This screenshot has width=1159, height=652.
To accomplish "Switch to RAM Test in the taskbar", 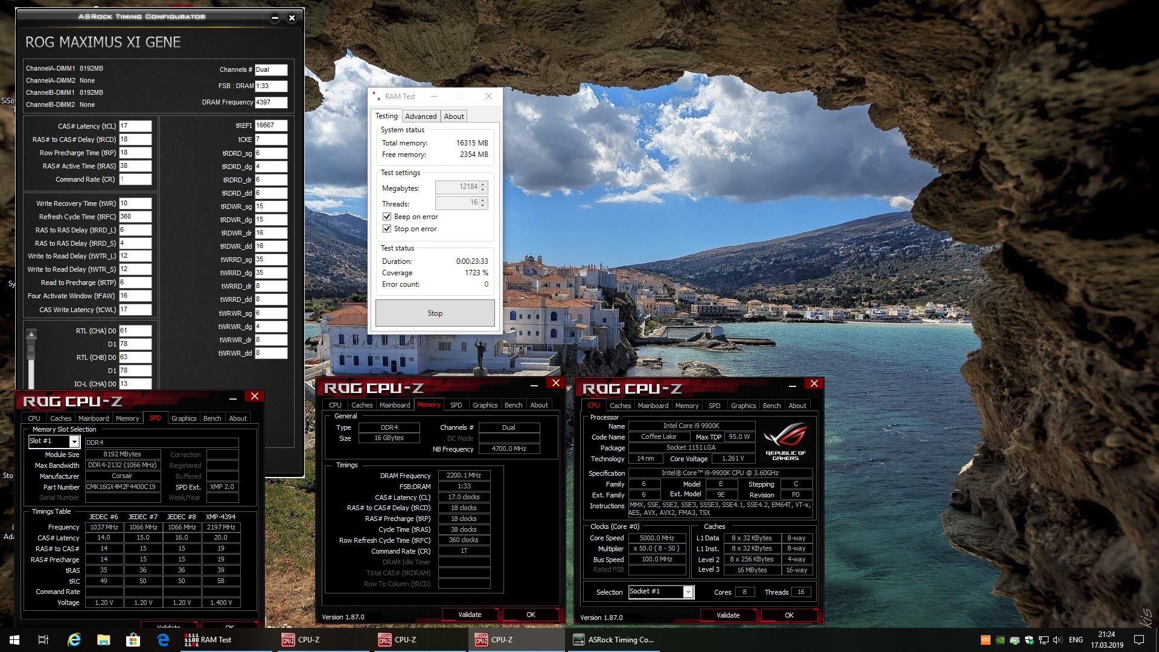I will [227, 640].
